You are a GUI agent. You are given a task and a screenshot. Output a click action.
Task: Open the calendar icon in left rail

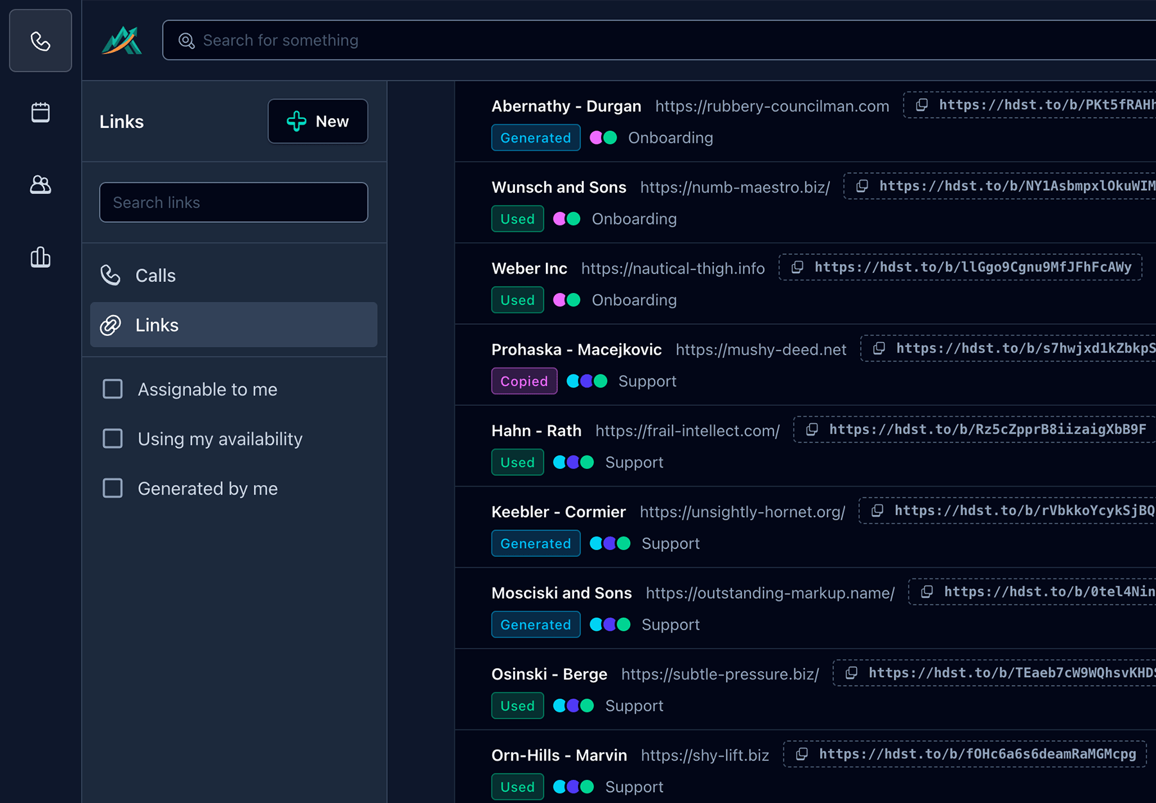coord(40,112)
